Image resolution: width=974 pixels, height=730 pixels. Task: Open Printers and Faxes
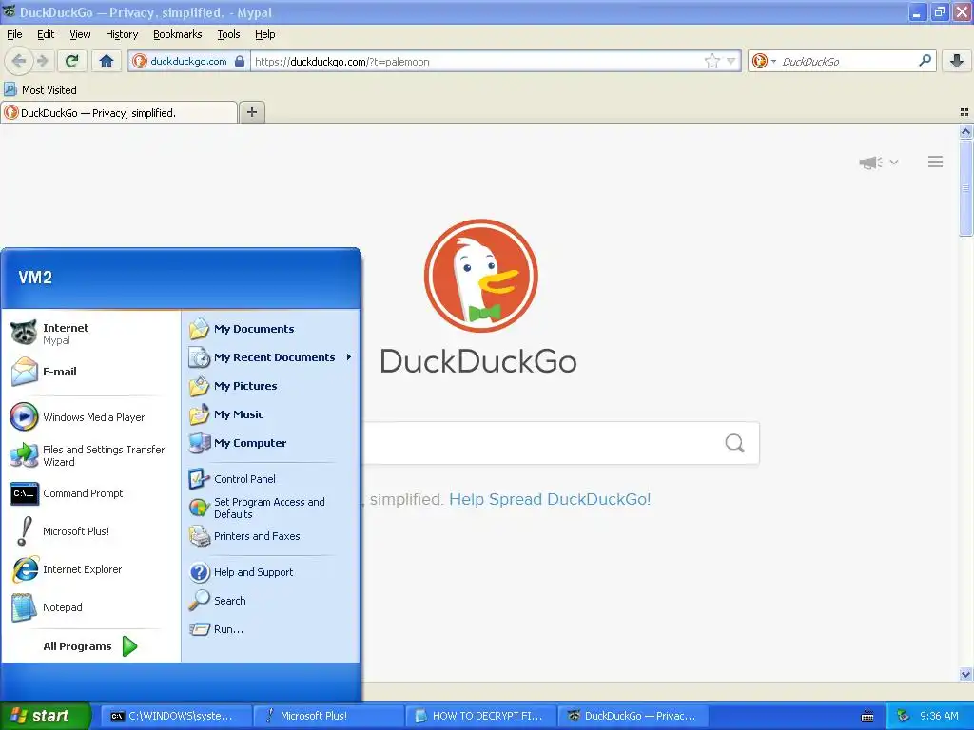pyautogui.click(x=270, y=536)
